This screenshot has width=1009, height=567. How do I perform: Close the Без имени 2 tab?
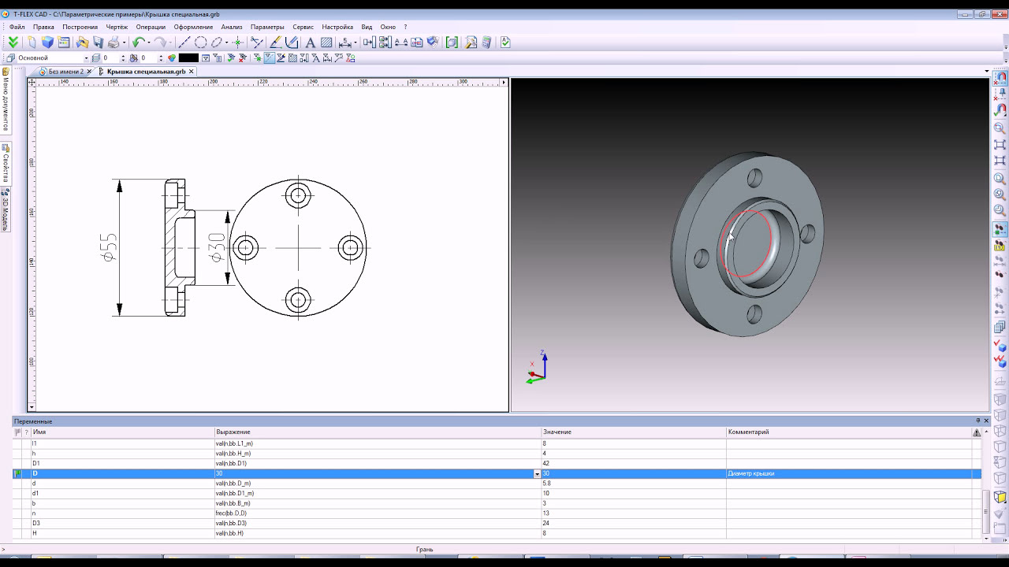click(89, 72)
